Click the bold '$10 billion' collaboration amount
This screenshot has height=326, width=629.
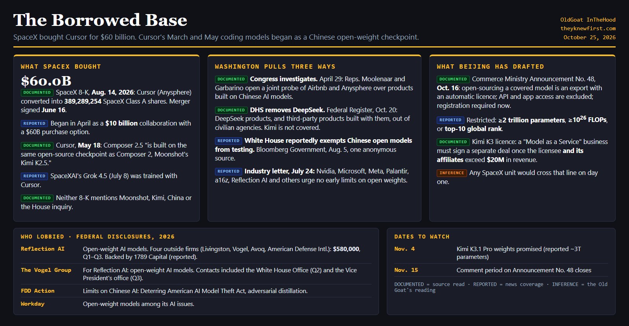pyautogui.click(x=121, y=123)
